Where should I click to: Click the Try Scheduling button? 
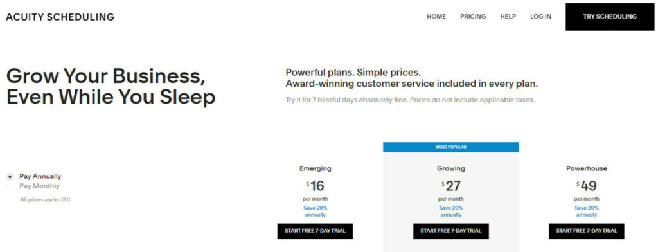[610, 17]
